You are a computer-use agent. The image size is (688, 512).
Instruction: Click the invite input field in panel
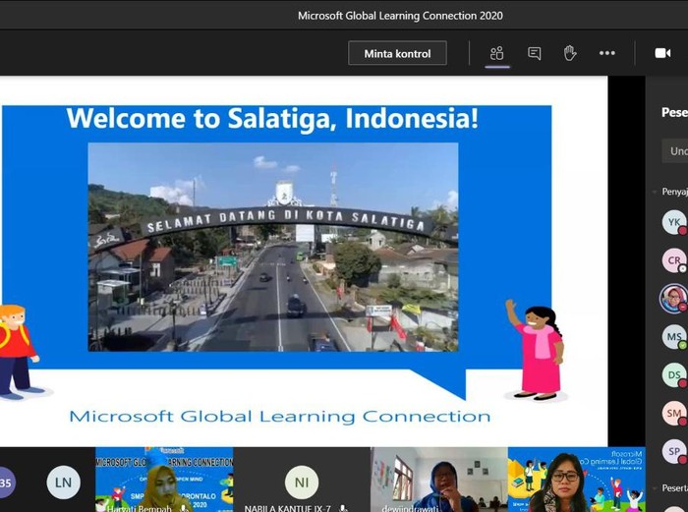click(675, 151)
